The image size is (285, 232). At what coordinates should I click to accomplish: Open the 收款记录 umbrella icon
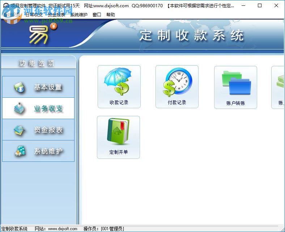coord(118,81)
